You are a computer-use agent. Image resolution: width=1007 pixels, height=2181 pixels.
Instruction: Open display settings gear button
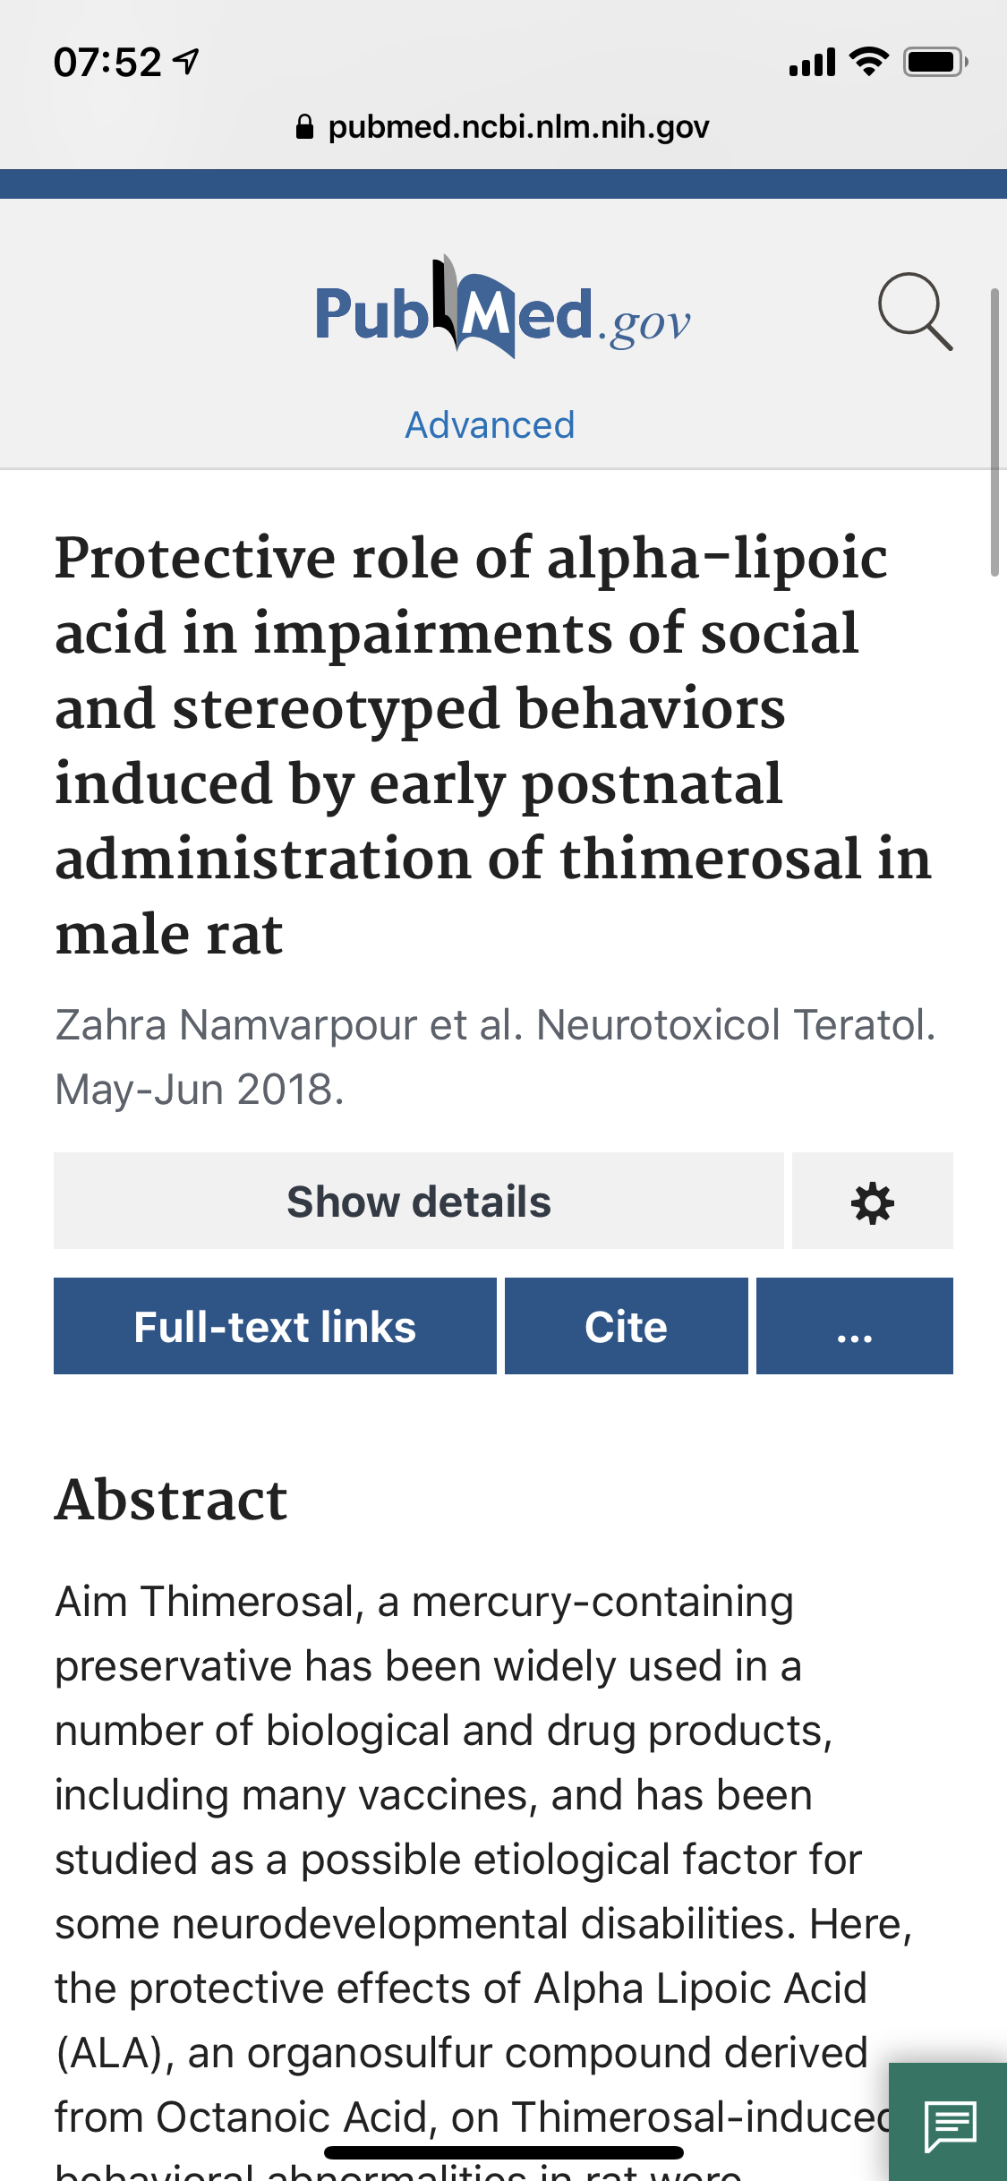872,1202
